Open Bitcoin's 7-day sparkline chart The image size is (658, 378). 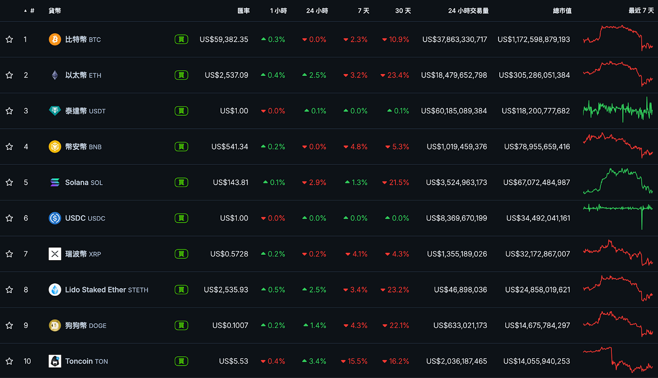(618, 38)
